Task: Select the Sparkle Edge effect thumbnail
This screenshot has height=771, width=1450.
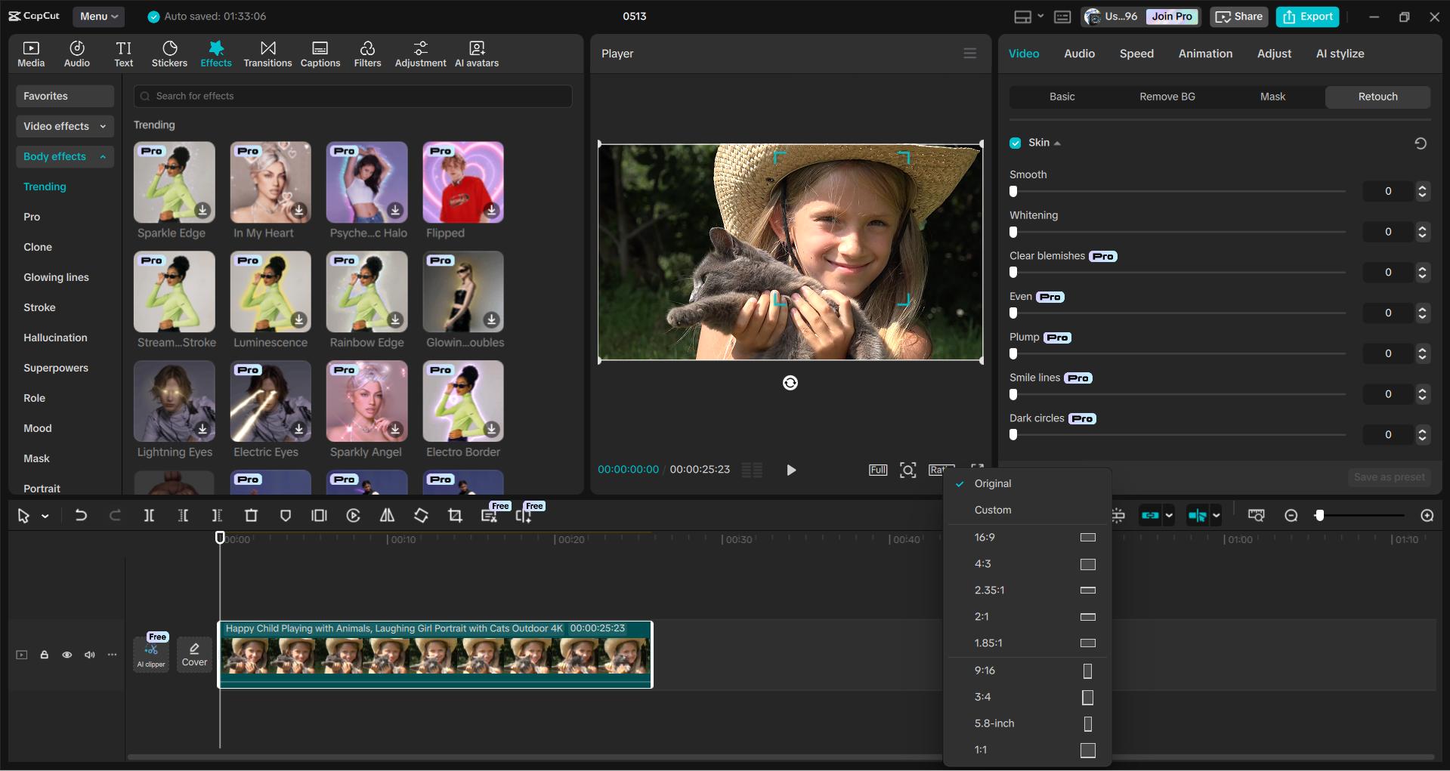Action: coord(174,182)
